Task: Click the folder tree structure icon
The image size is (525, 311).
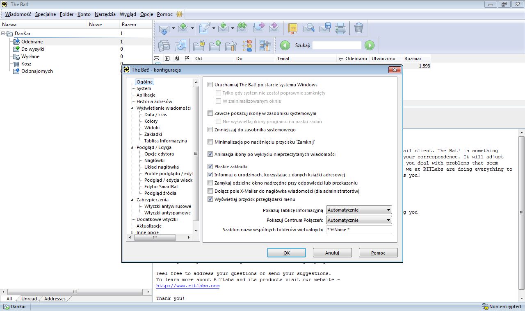Action: point(247,45)
